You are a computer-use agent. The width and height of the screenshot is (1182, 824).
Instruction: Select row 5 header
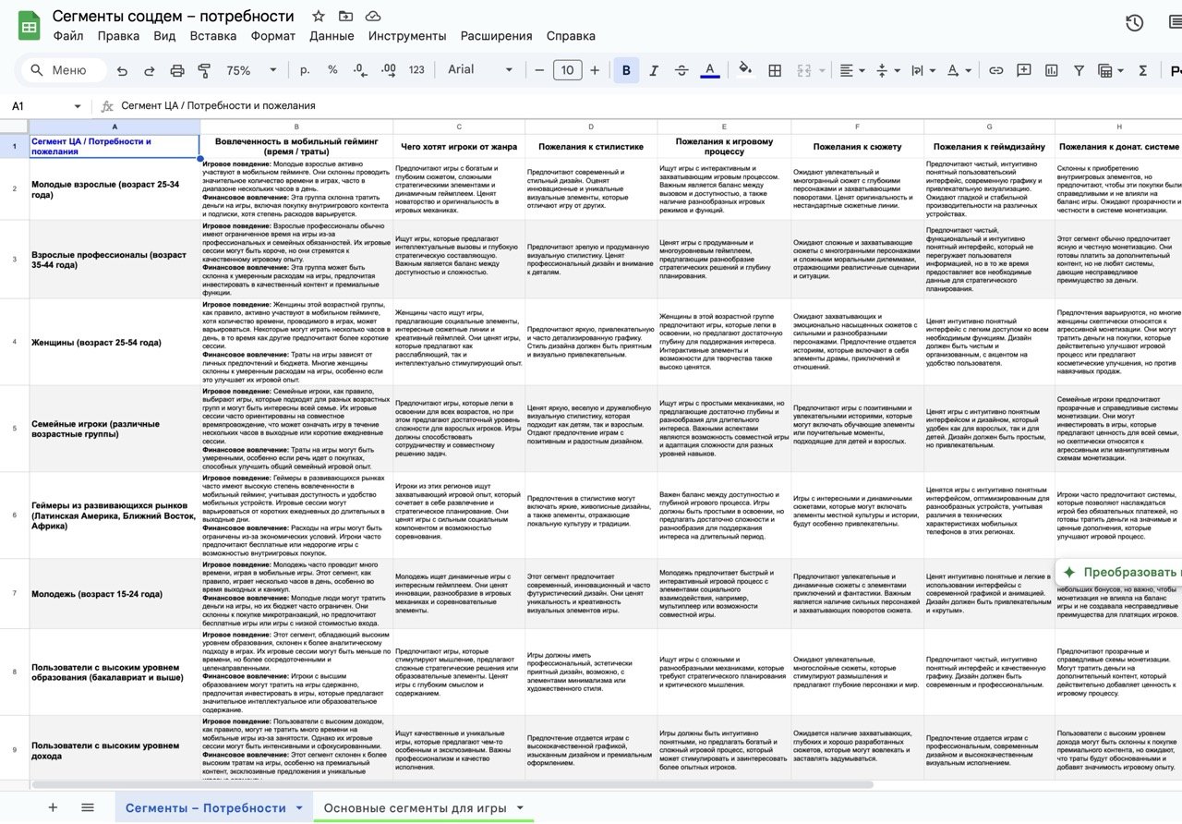point(14,429)
